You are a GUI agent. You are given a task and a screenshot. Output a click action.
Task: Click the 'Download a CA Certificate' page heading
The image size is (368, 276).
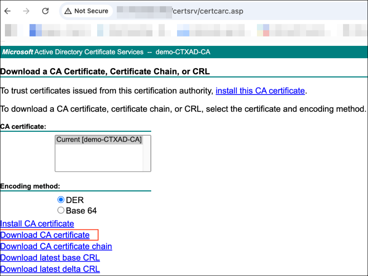(x=105, y=72)
